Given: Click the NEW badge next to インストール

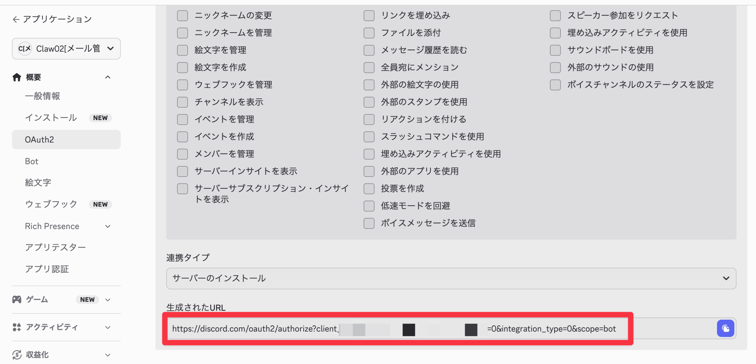Looking at the screenshot, I should point(100,118).
